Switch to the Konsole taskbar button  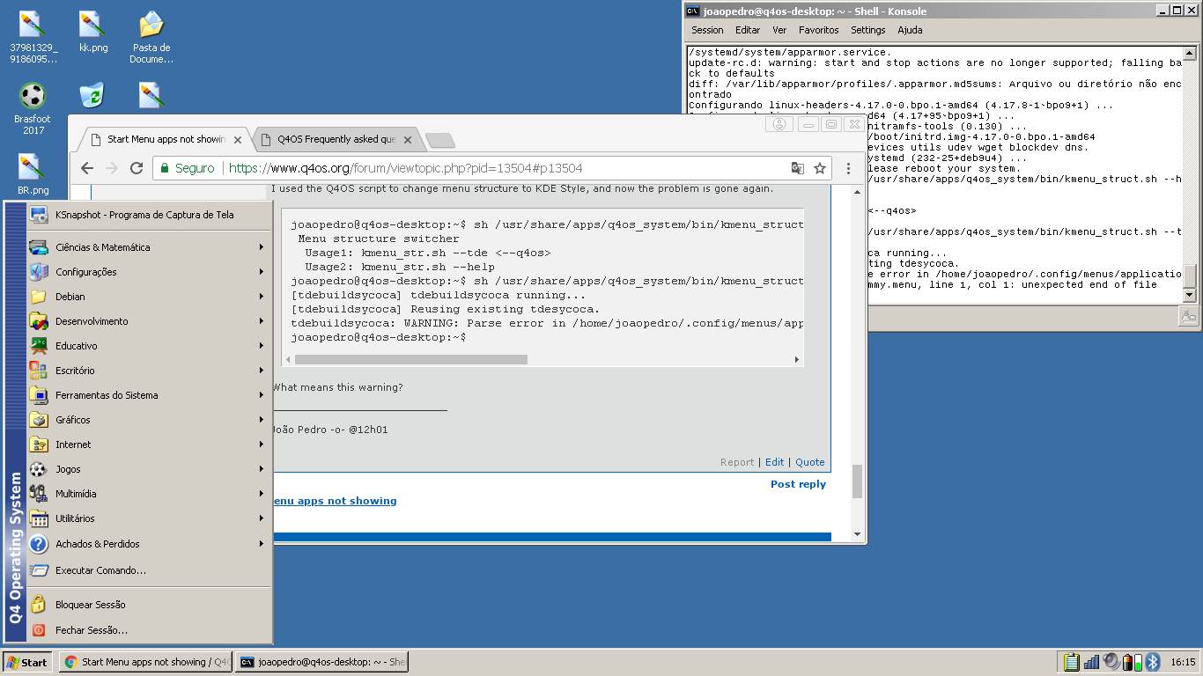[321, 662]
